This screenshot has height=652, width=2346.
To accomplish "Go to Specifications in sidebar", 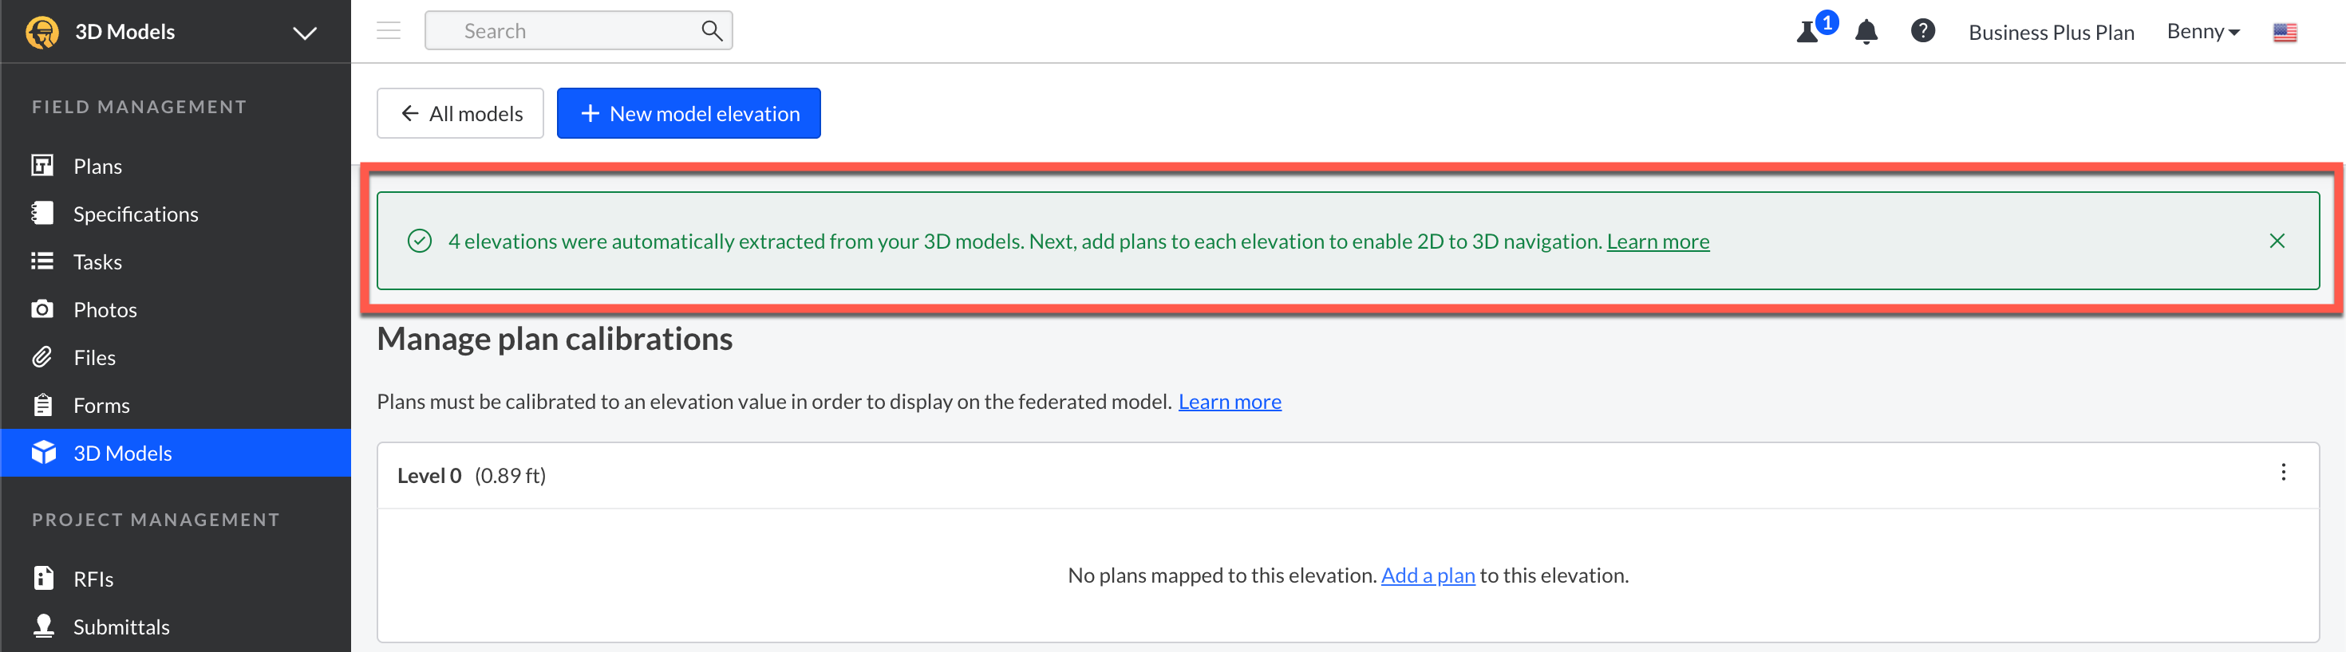I will pos(135,214).
